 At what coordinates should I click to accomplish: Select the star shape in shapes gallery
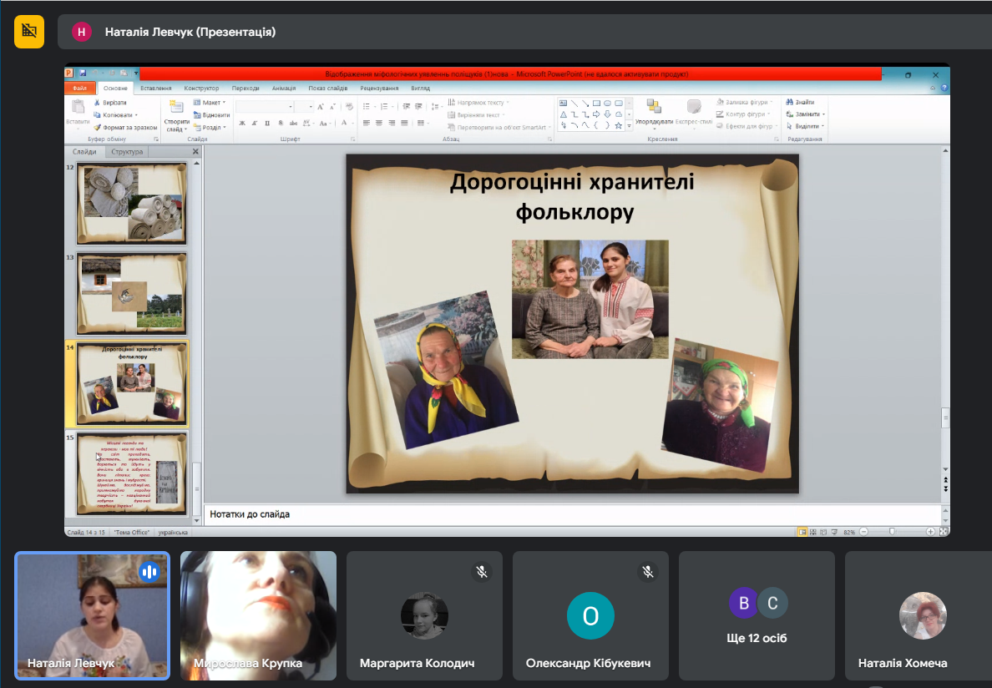tap(618, 125)
